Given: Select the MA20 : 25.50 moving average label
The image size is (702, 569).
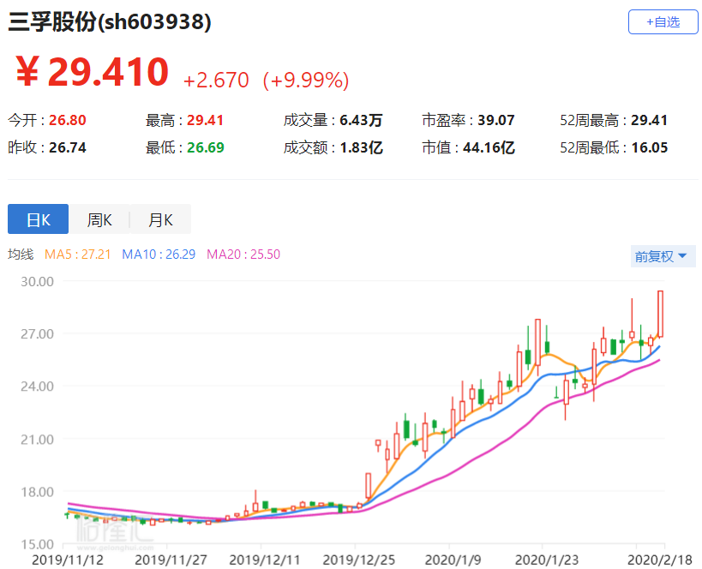Looking at the screenshot, I should click(243, 255).
